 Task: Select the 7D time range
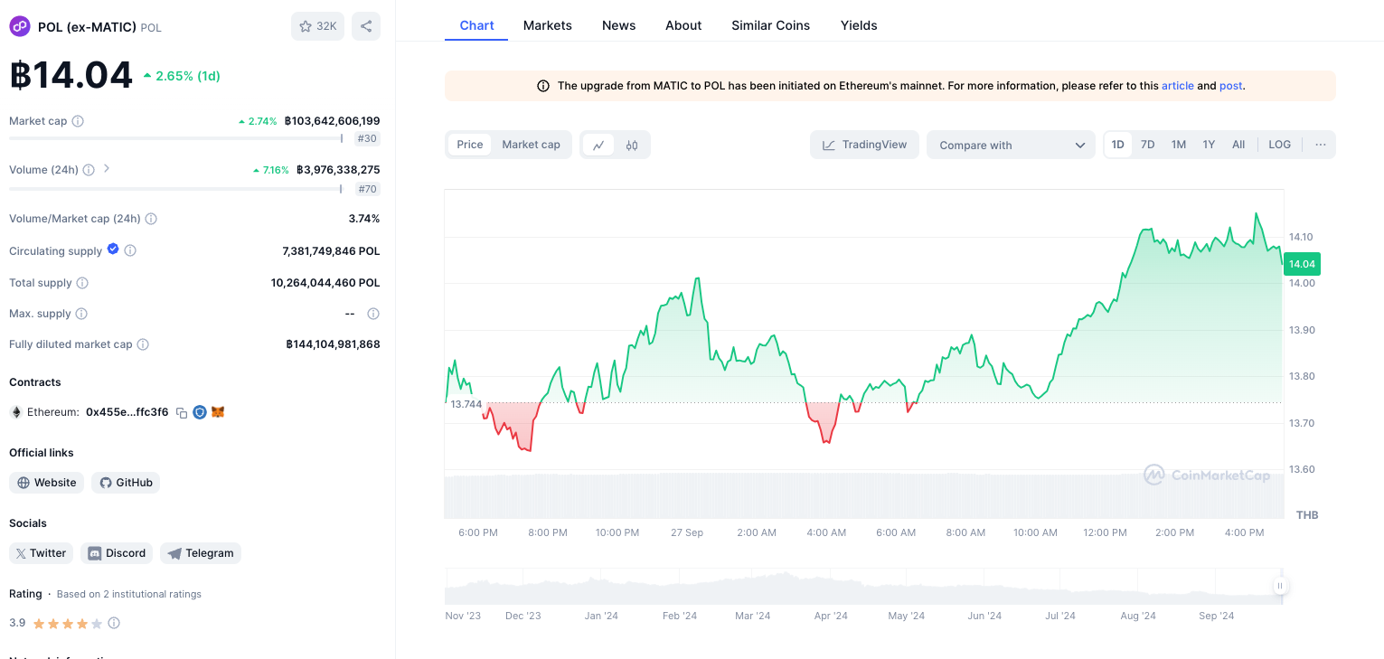click(1147, 145)
